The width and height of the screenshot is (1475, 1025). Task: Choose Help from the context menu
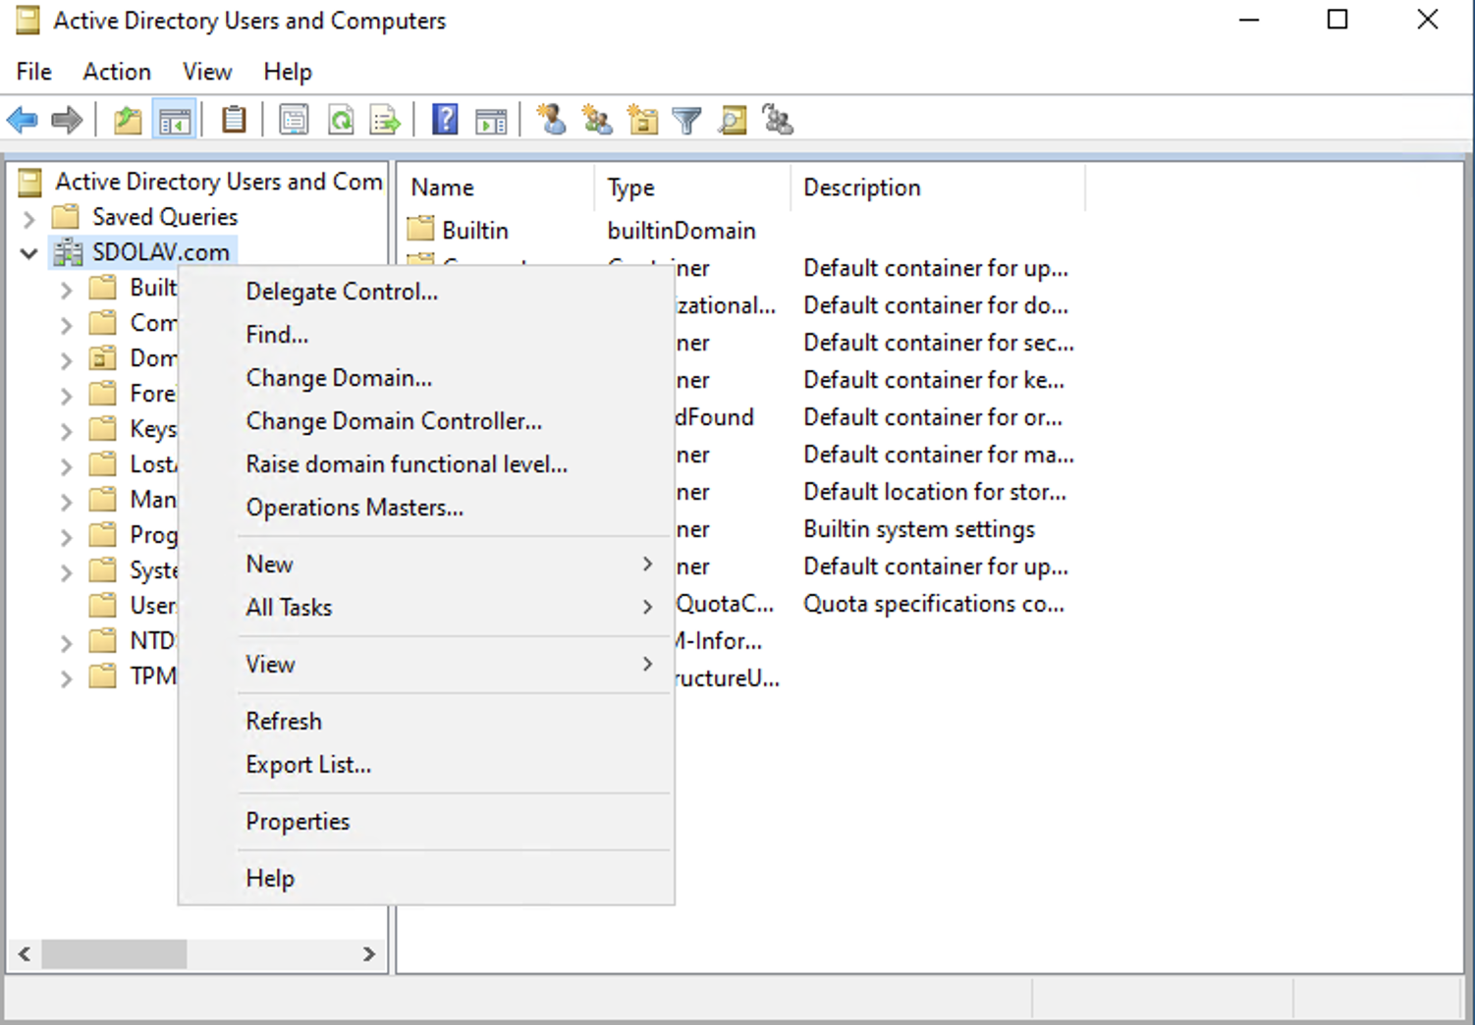426,879
